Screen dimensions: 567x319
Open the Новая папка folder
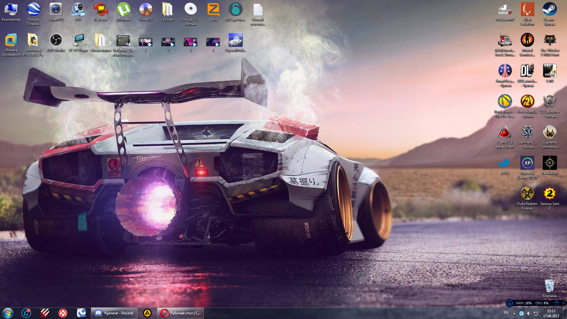click(x=101, y=43)
